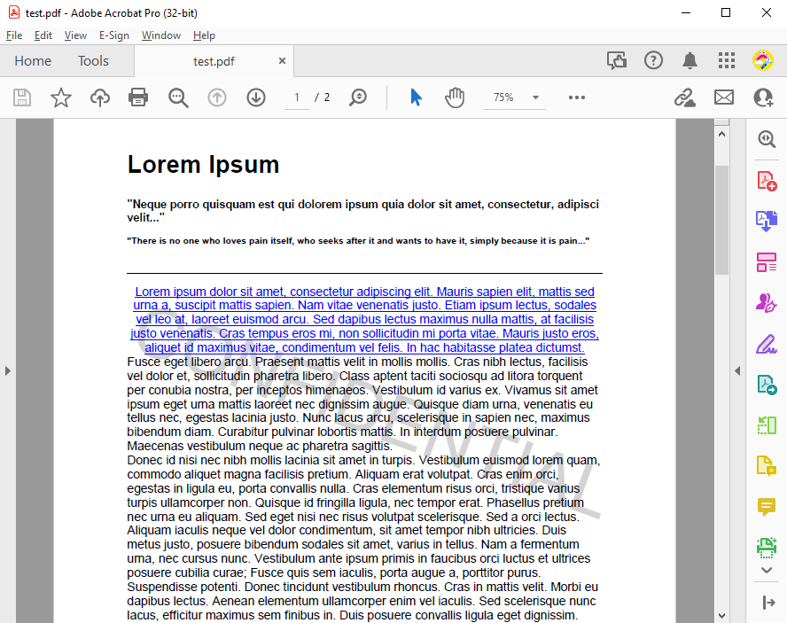Viewport: 787px width, 623px height.
Task: Select the test.pdf document tab
Action: (x=214, y=61)
